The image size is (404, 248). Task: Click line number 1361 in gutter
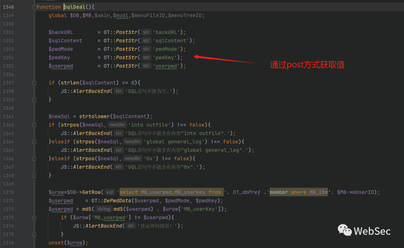8,117
